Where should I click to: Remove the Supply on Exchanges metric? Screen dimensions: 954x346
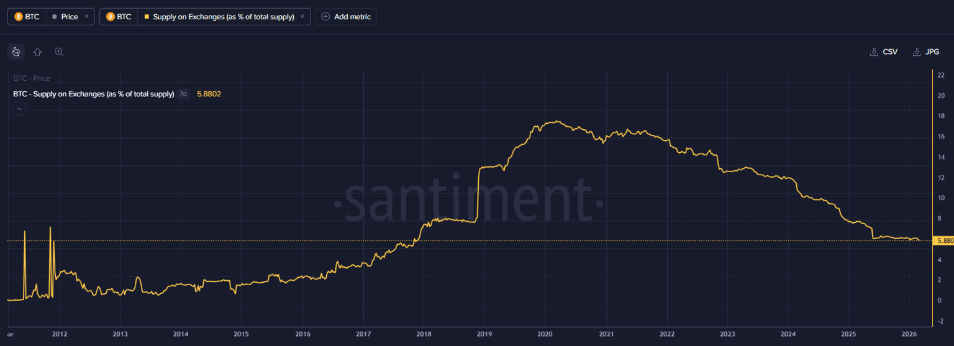tap(302, 17)
